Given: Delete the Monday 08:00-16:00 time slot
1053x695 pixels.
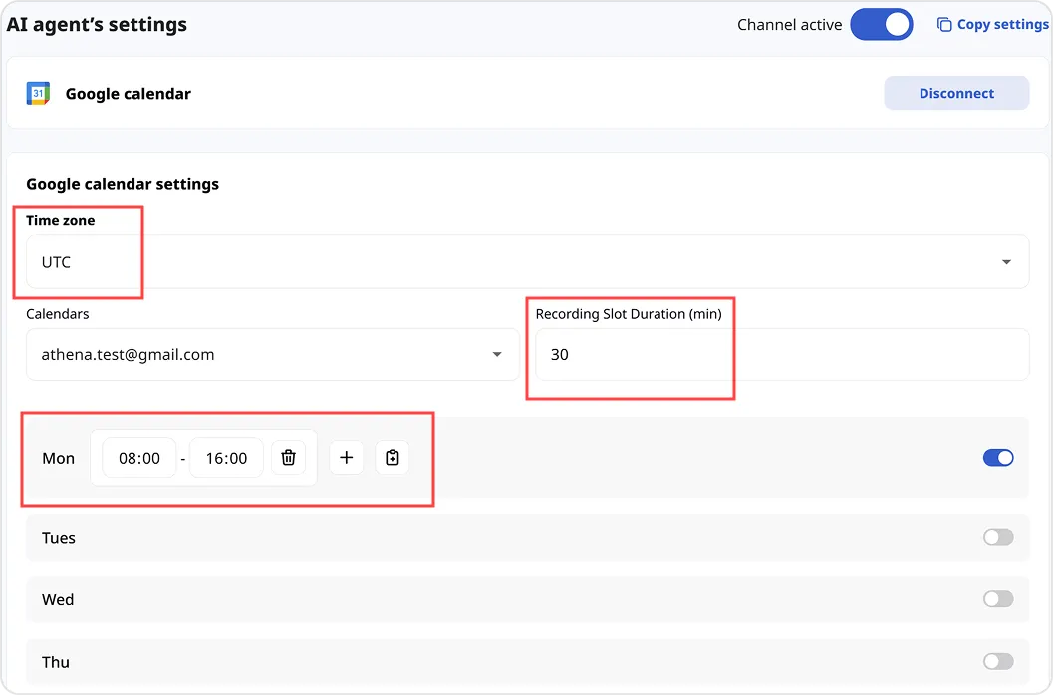Looking at the screenshot, I should pos(288,458).
